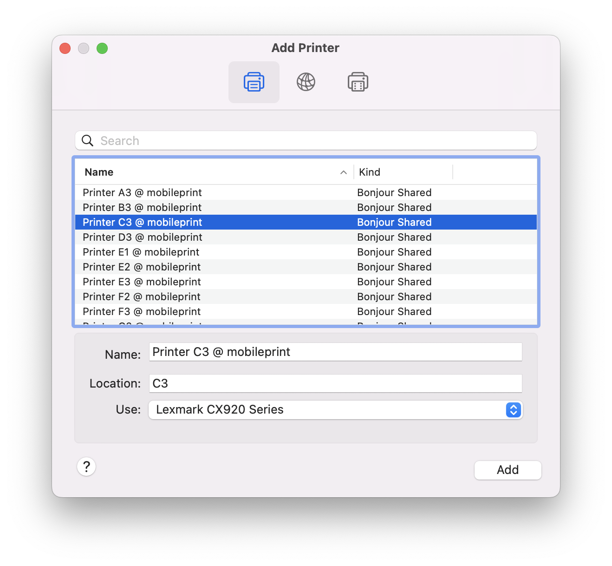Image resolution: width=612 pixels, height=566 pixels.
Task: Select Printer E3 @ mobileprint row
Action: [306, 282]
